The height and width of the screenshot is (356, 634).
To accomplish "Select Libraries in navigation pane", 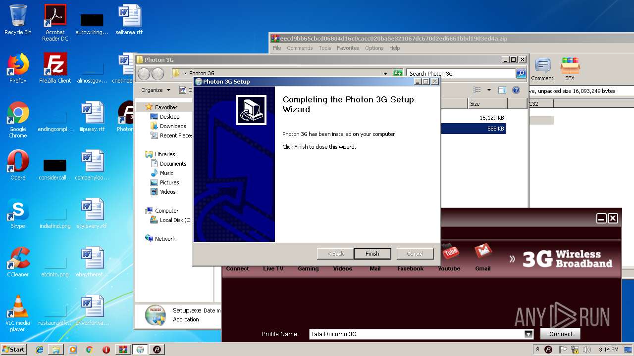I will coord(165,154).
